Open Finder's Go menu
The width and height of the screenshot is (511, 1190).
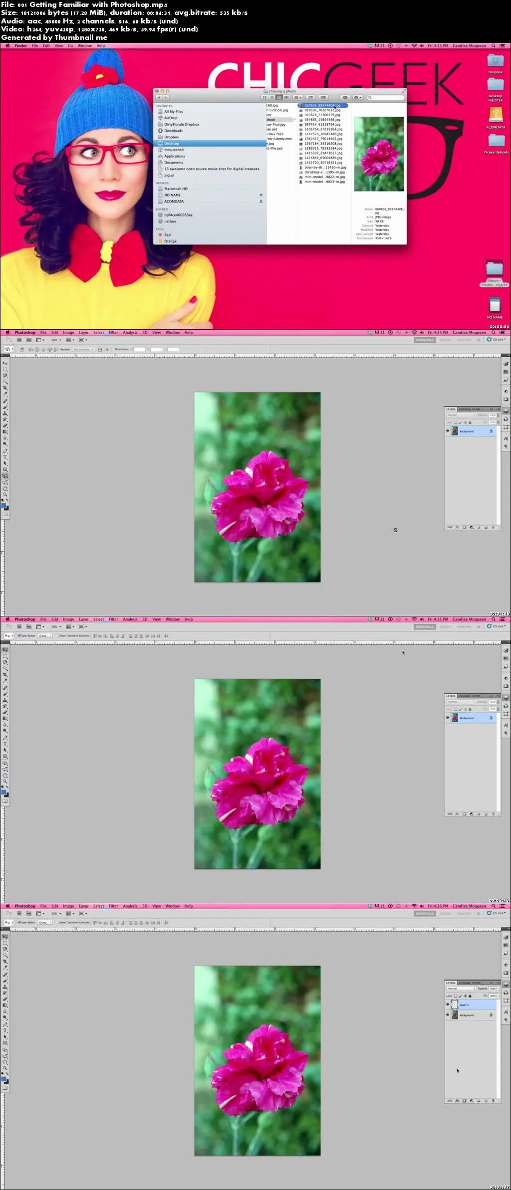[70, 46]
